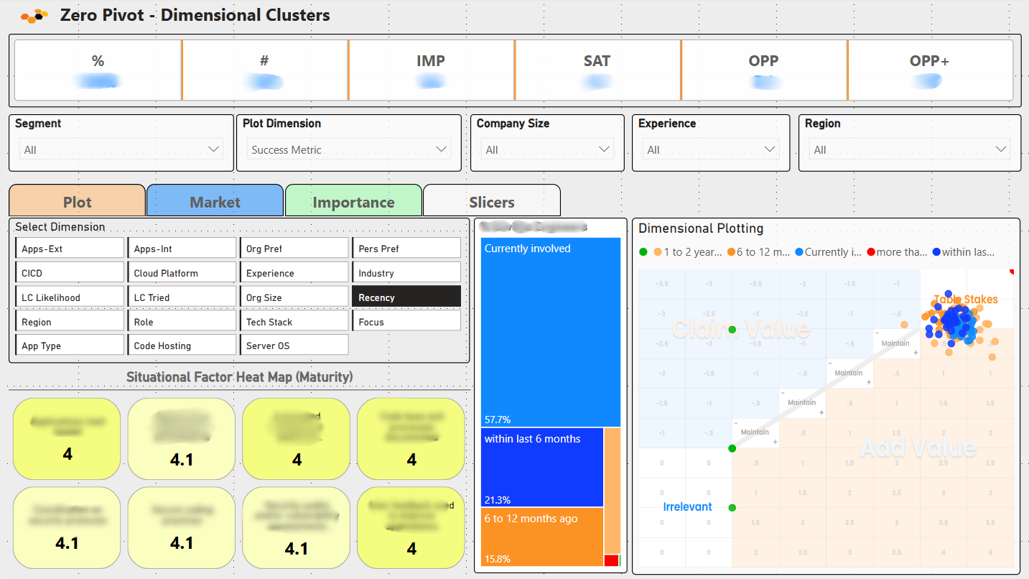Viewport: 1029px width, 579px height.
Task: Select the CICD dimension
Action: coord(70,273)
